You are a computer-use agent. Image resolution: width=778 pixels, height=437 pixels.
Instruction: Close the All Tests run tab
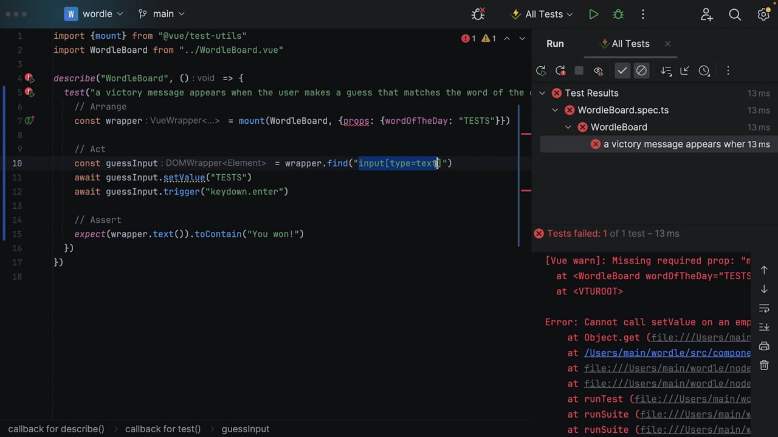tap(667, 44)
